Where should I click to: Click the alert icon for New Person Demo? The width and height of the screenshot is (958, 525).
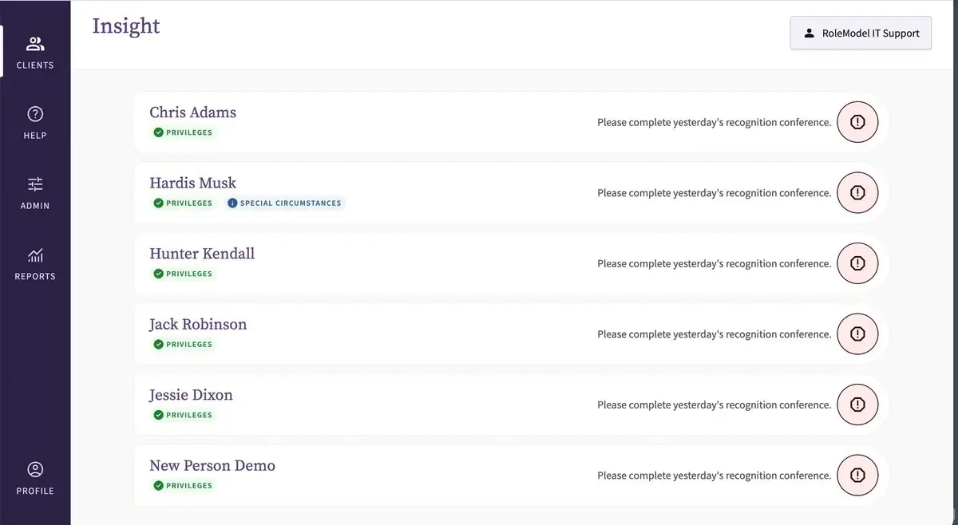coord(857,475)
